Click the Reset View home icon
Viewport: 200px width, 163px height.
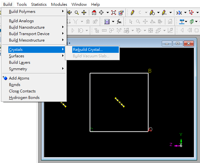[x=94, y=13]
